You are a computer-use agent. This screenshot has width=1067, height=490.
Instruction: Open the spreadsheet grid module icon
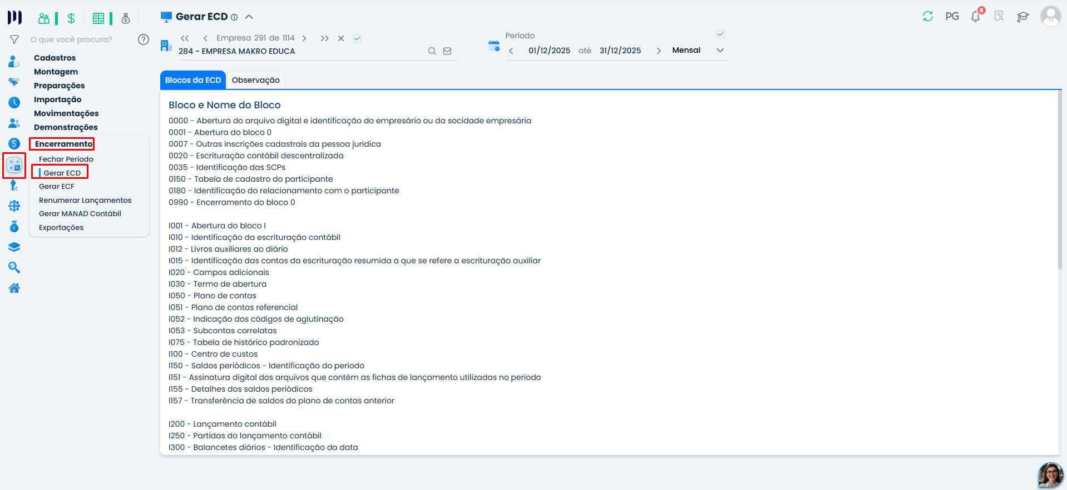[x=98, y=18]
